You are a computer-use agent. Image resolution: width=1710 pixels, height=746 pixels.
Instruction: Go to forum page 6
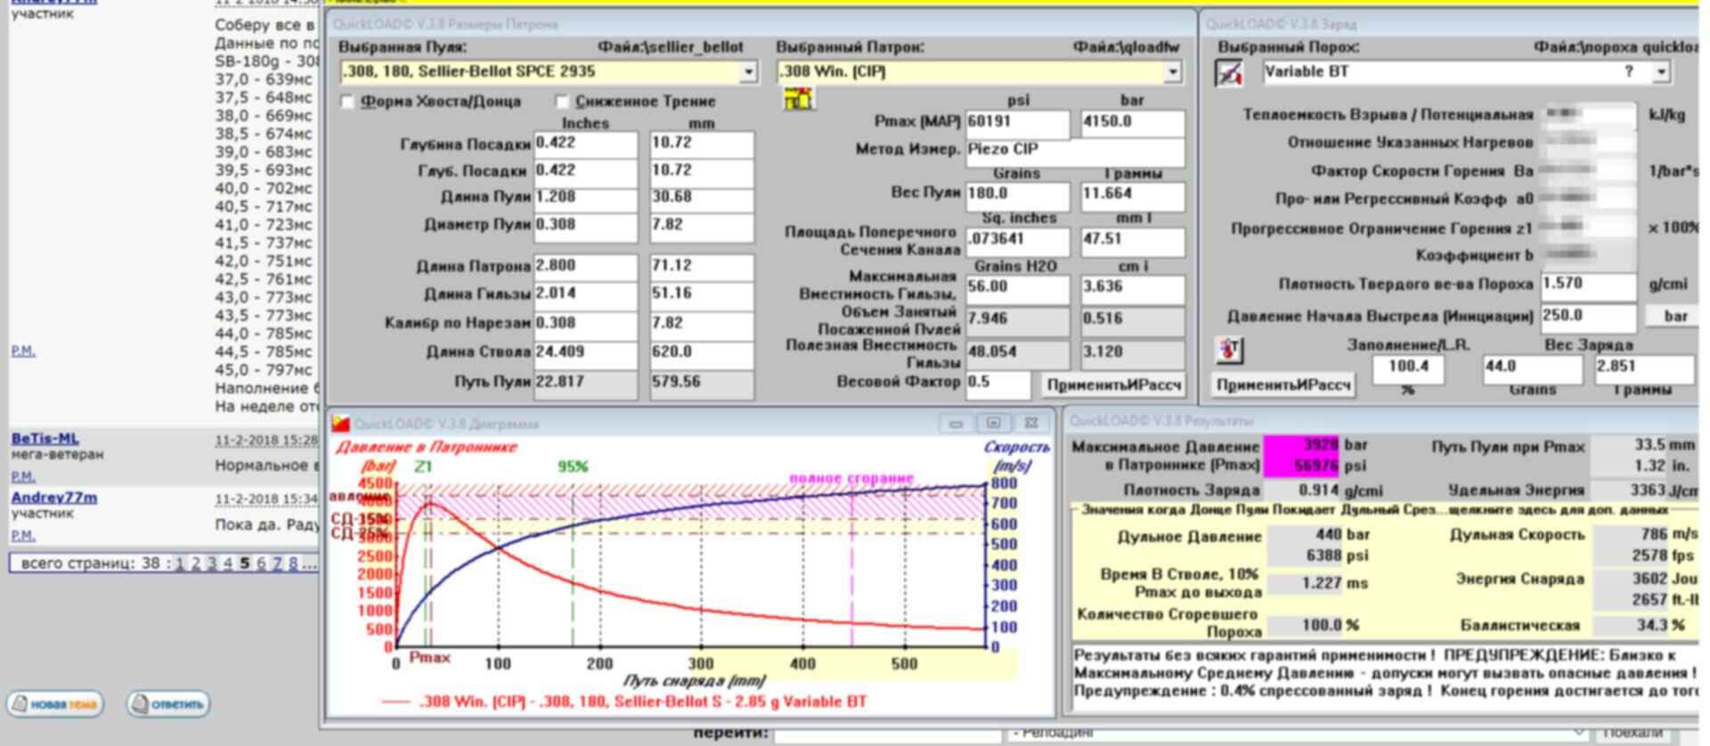pos(261,564)
